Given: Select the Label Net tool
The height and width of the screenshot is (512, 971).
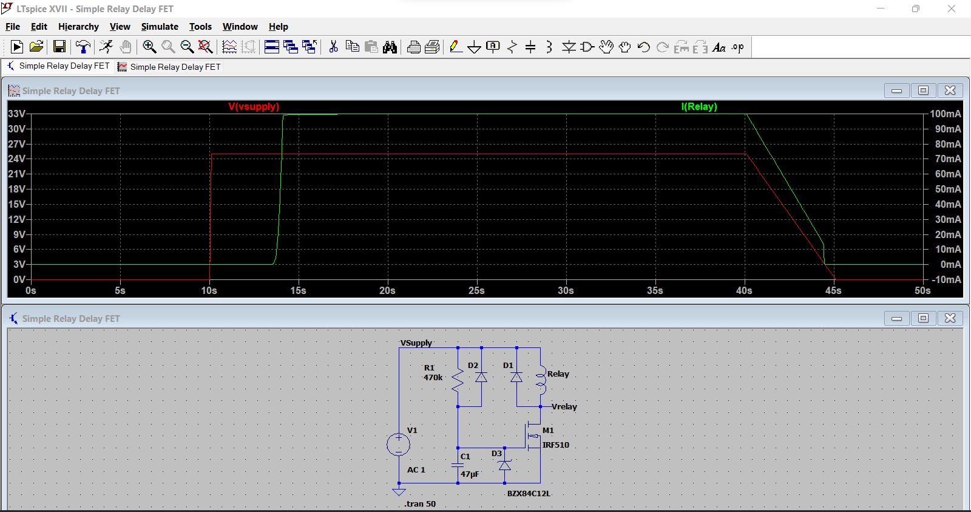Looking at the screenshot, I should click(x=493, y=47).
